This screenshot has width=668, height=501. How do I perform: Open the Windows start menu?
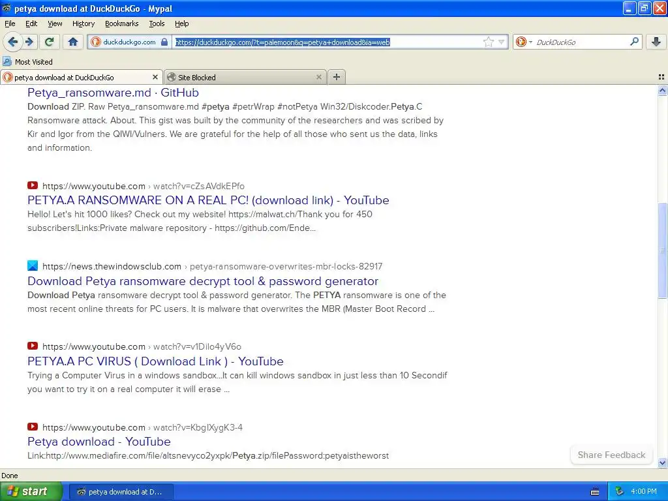pyautogui.click(x=31, y=491)
